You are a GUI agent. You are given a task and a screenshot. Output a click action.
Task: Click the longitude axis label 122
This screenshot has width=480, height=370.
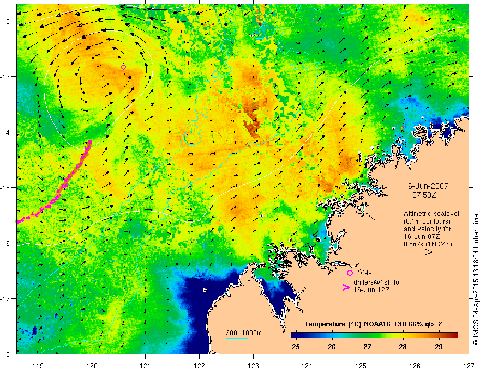[x=199, y=366]
